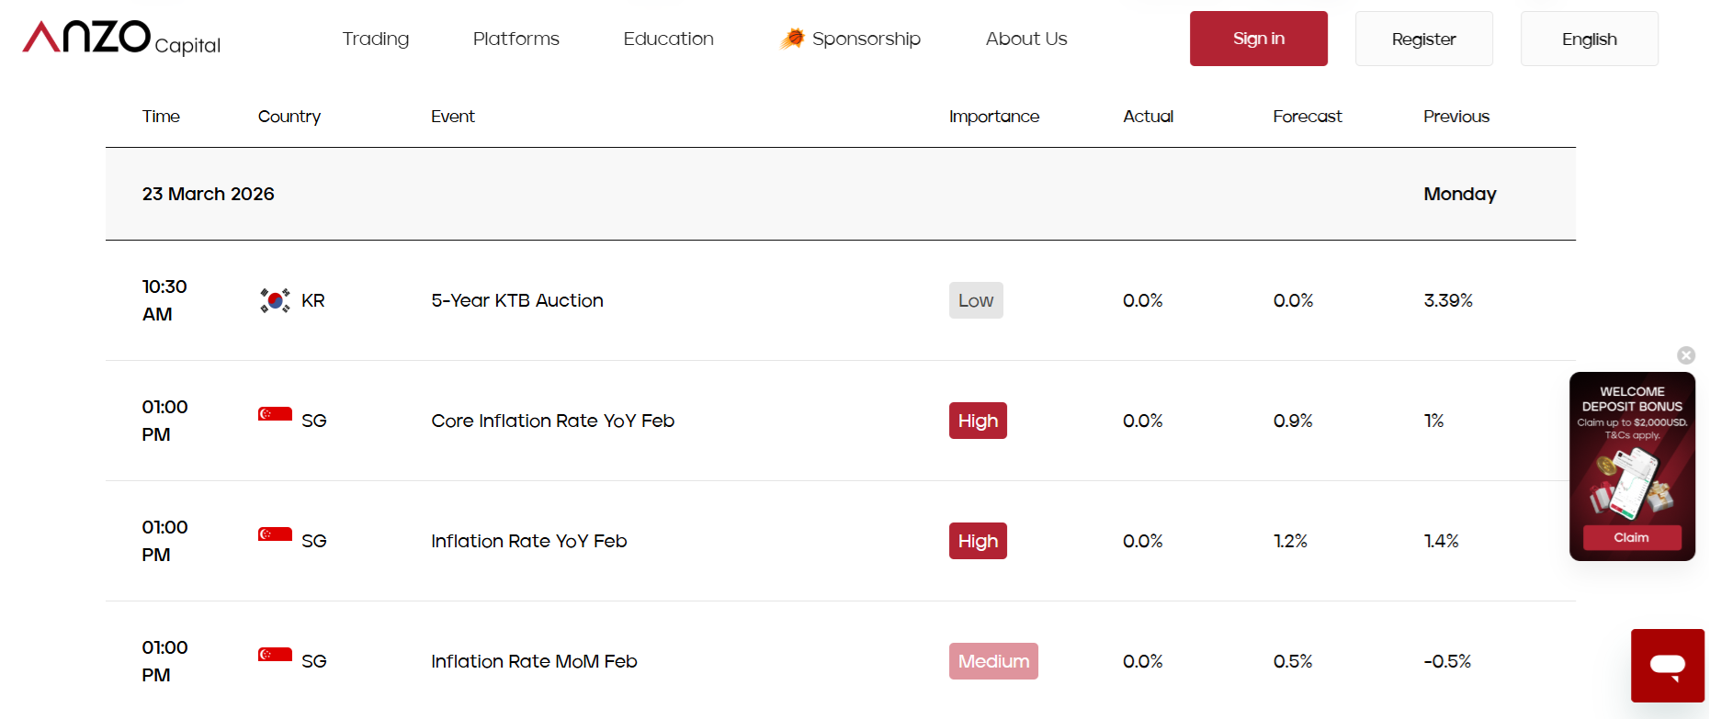
Task: Click the Register button
Action: coord(1424,39)
